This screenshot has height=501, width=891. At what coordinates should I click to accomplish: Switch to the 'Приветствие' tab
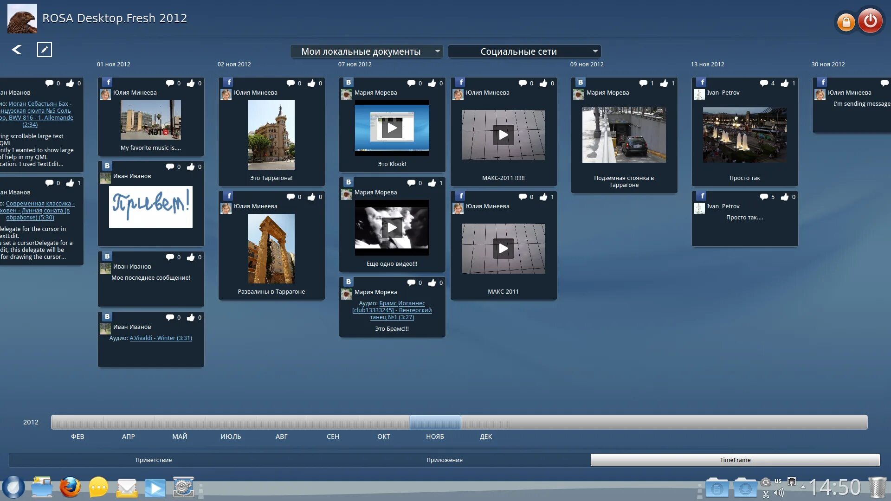154,460
